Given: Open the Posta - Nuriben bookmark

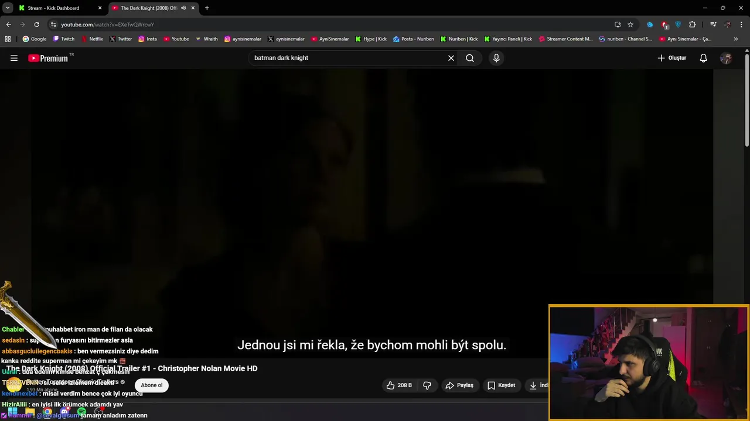Looking at the screenshot, I should tap(414, 39).
